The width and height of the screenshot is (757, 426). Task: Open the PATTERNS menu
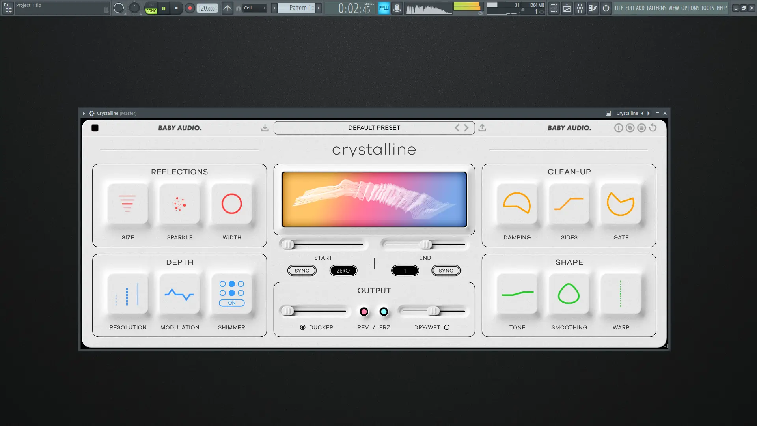656,8
